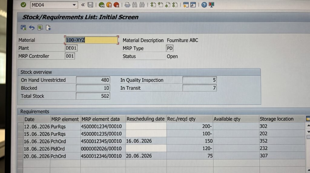This screenshot has width=310, height=173.
Task: Open the blue Help question mark icon
Action: [204, 5]
